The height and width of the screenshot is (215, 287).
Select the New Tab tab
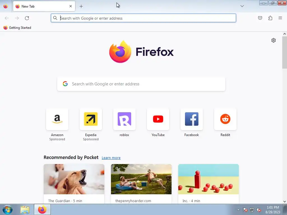[x=44, y=6]
